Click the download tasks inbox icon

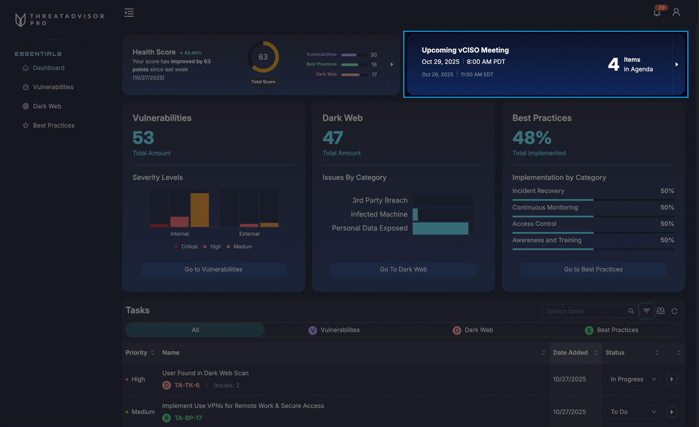tap(660, 311)
